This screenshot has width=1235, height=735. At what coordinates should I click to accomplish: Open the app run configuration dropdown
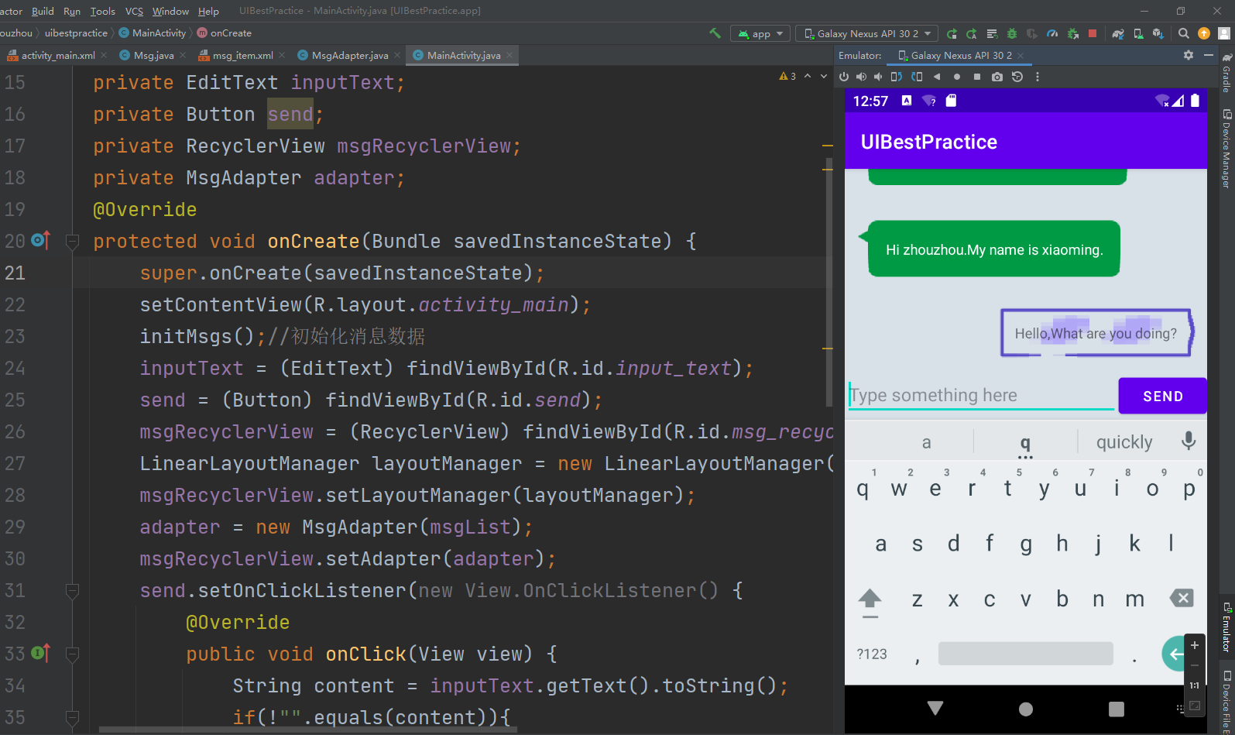(x=760, y=33)
